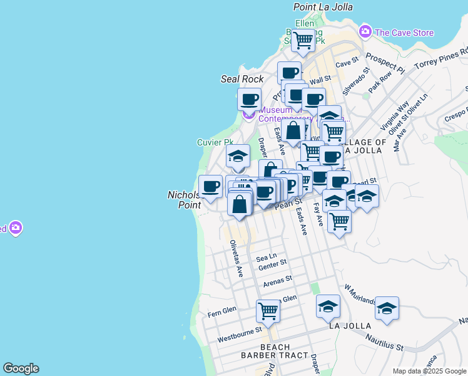This screenshot has height=376, width=468.
Task: Click the Olivet St label
Action: point(399,123)
